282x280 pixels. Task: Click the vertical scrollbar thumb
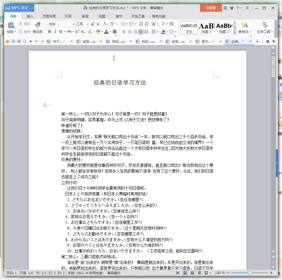[x=273, y=67]
